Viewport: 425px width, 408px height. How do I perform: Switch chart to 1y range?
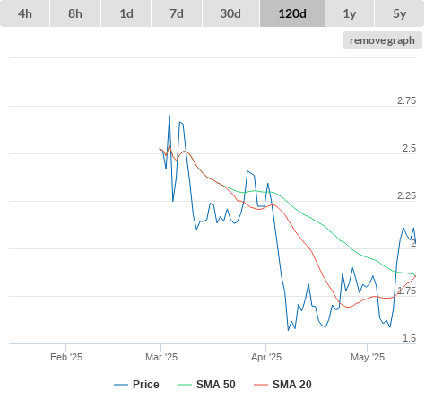coord(350,13)
